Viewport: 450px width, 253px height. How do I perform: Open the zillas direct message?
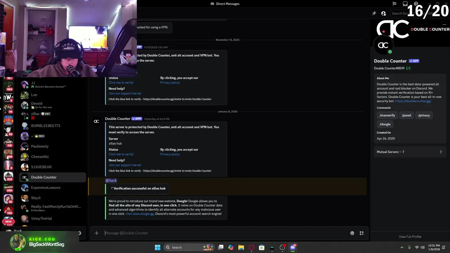click(52, 115)
